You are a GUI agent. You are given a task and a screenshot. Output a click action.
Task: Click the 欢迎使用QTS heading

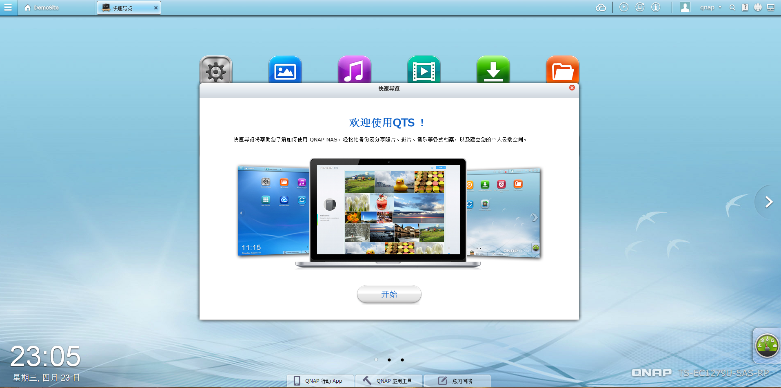[x=387, y=122]
